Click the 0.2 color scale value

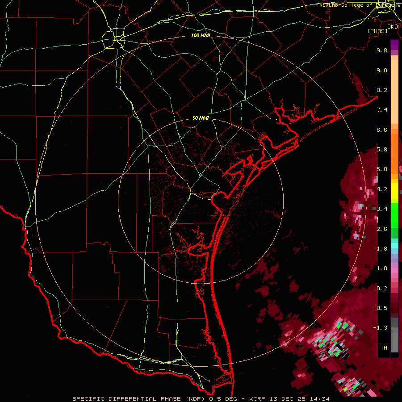pyautogui.click(x=382, y=289)
